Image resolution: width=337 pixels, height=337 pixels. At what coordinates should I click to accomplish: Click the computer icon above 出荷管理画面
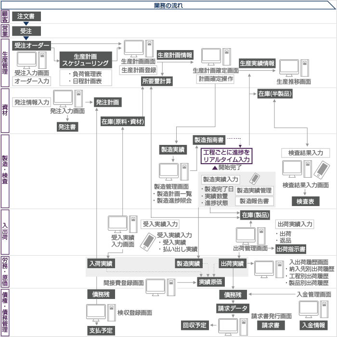(251, 236)
